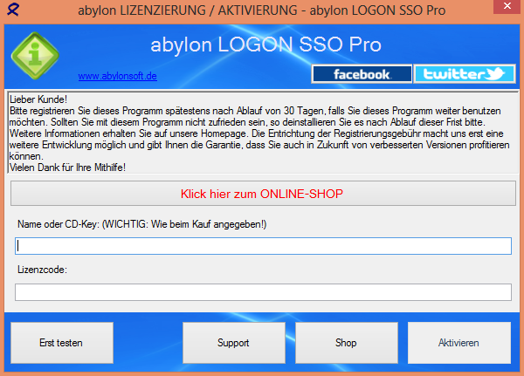Click the Shop button
The image size is (524, 376).
(347, 343)
